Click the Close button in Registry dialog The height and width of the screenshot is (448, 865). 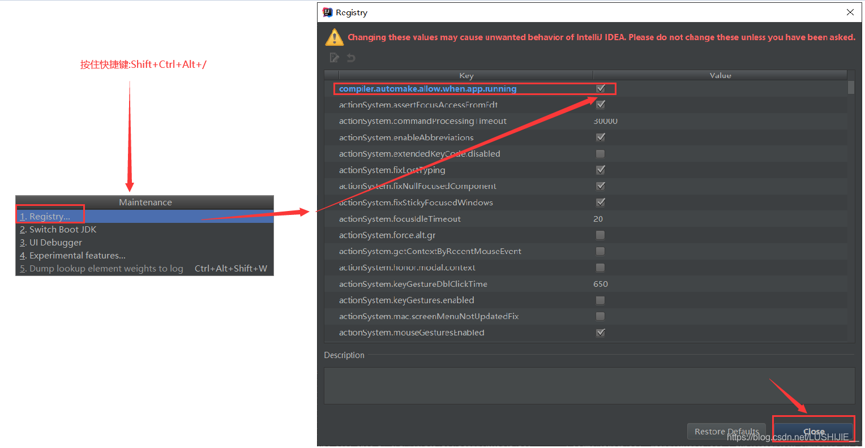[x=813, y=432]
